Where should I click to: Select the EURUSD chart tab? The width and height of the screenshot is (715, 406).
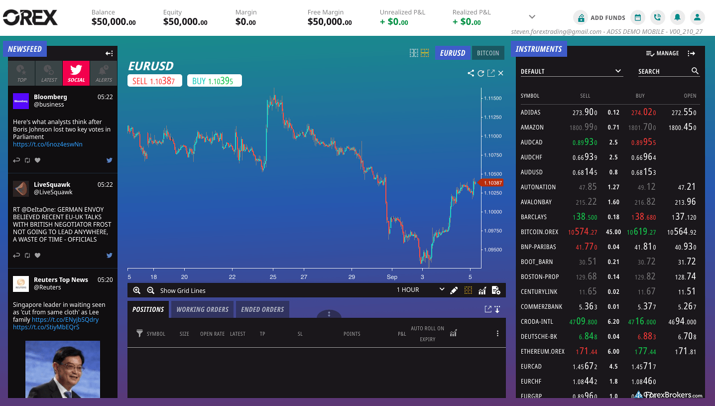[453, 53]
